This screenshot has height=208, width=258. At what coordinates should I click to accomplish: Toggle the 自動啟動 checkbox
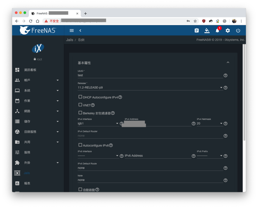pos(80,189)
